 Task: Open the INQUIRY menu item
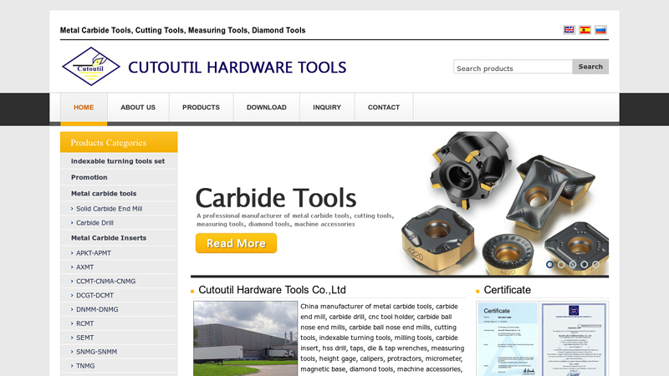pos(327,108)
